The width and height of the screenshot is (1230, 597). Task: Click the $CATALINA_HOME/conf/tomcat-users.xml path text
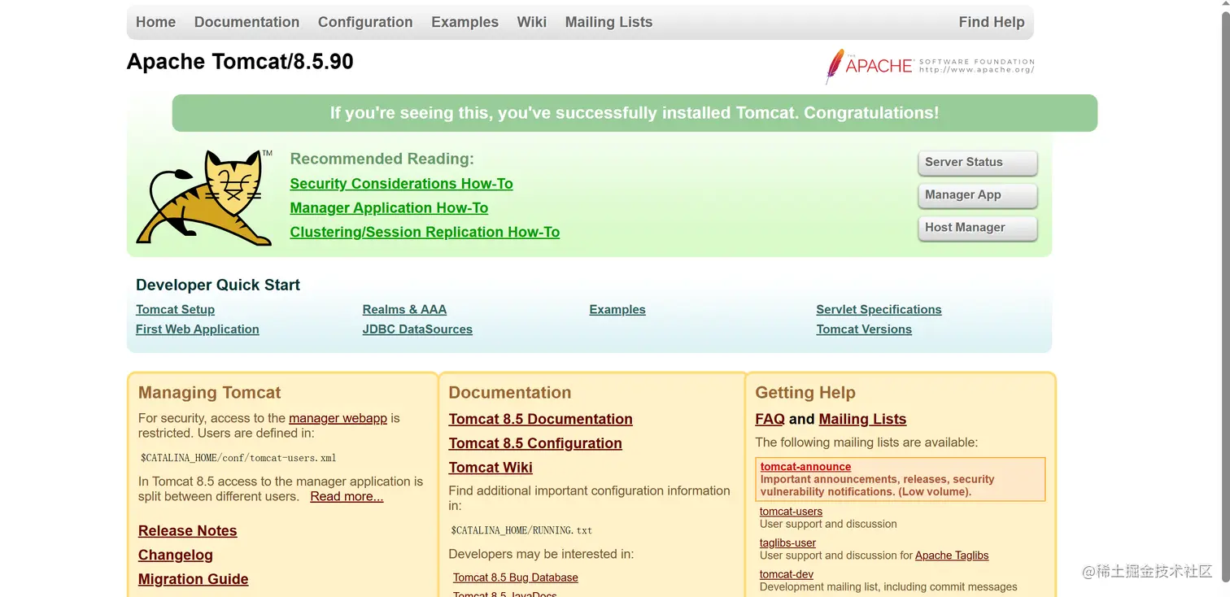(x=238, y=458)
